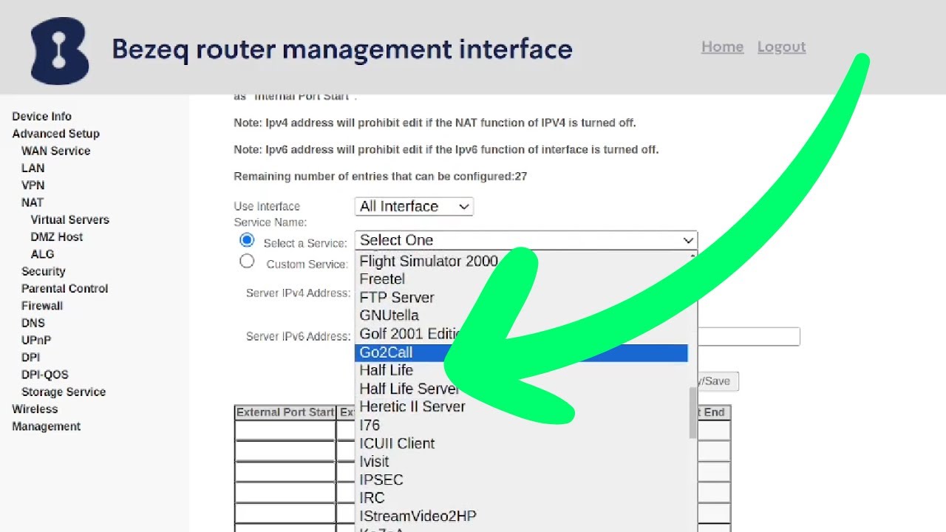946x532 pixels.
Task: Open ALG settings
Action: point(42,254)
